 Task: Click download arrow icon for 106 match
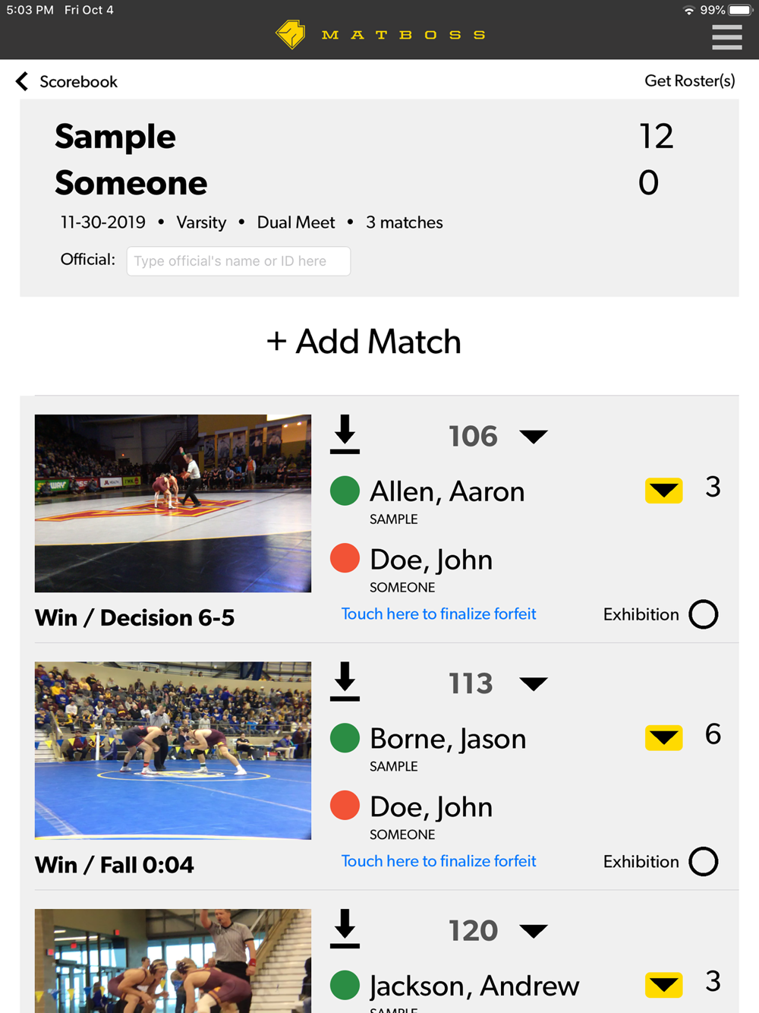[345, 434]
